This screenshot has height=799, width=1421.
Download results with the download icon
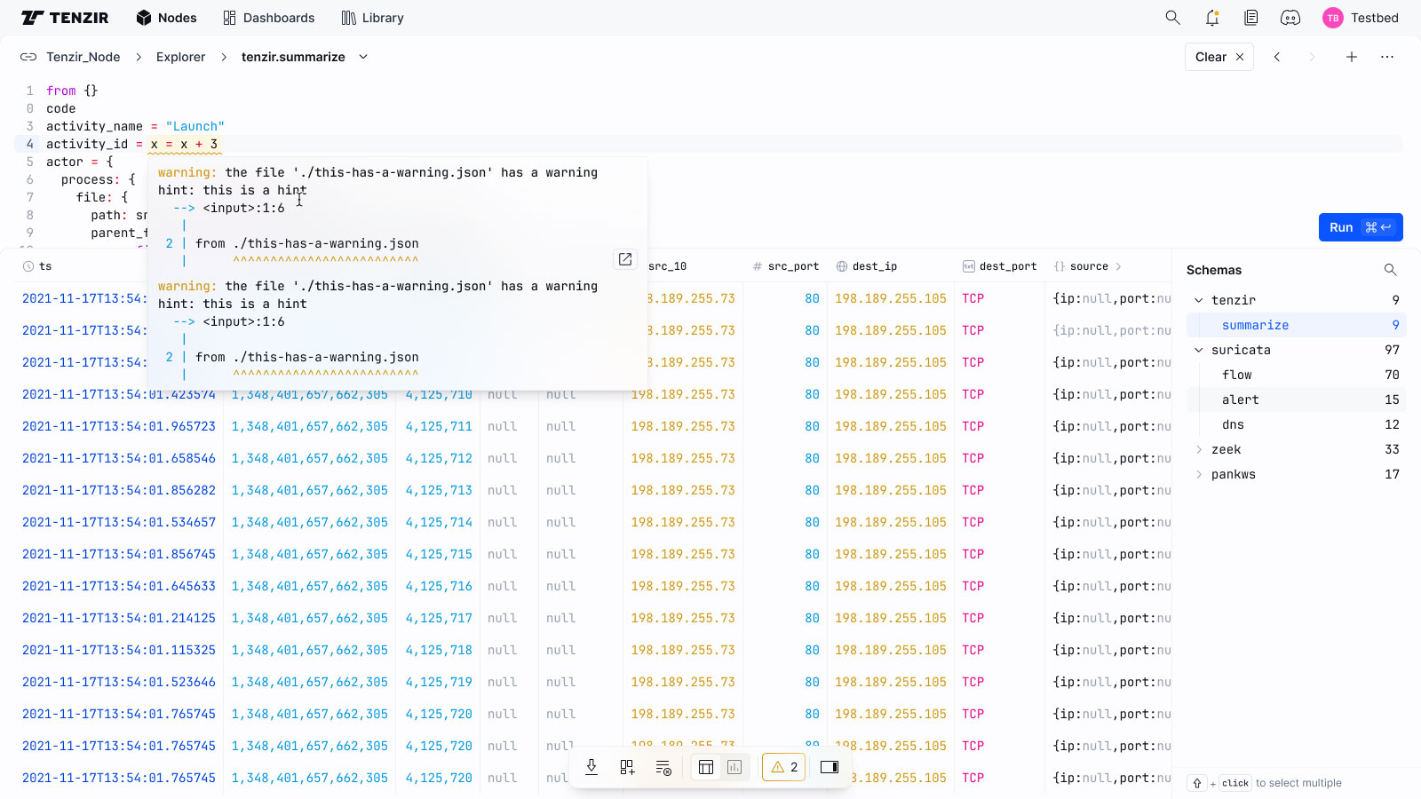coord(591,767)
